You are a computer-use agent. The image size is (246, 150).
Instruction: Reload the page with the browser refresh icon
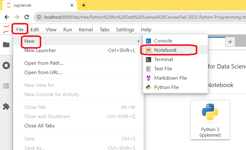[x=27, y=17]
